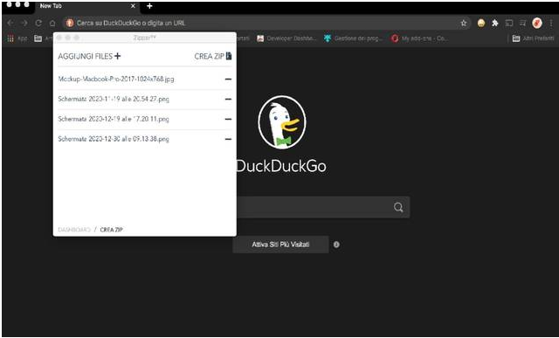Open the extensions puzzle-piece menu
Screen dimensions: 559x338
click(x=495, y=24)
